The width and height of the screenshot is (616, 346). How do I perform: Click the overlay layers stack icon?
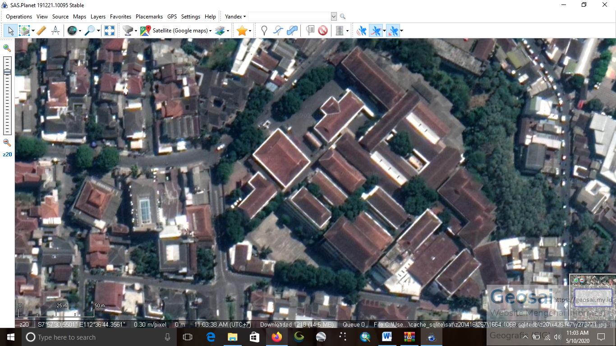click(220, 31)
